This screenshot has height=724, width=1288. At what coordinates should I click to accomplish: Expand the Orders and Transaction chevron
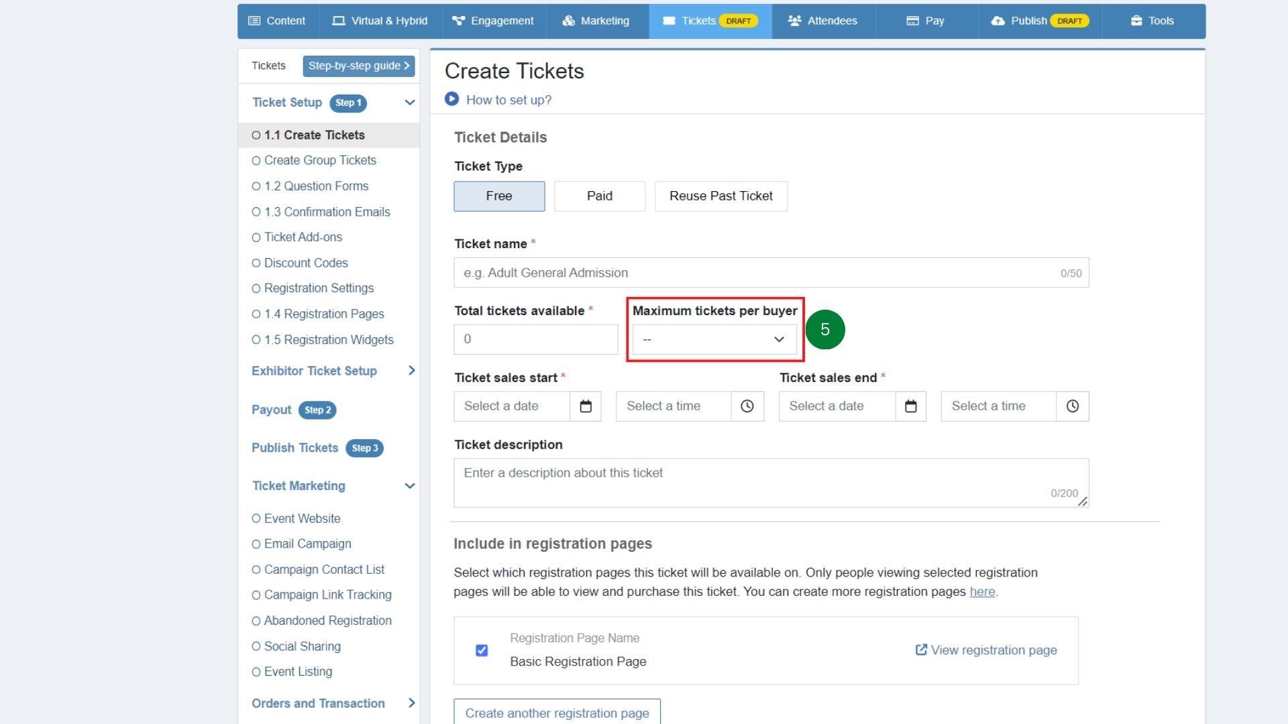tap(411, 703)
